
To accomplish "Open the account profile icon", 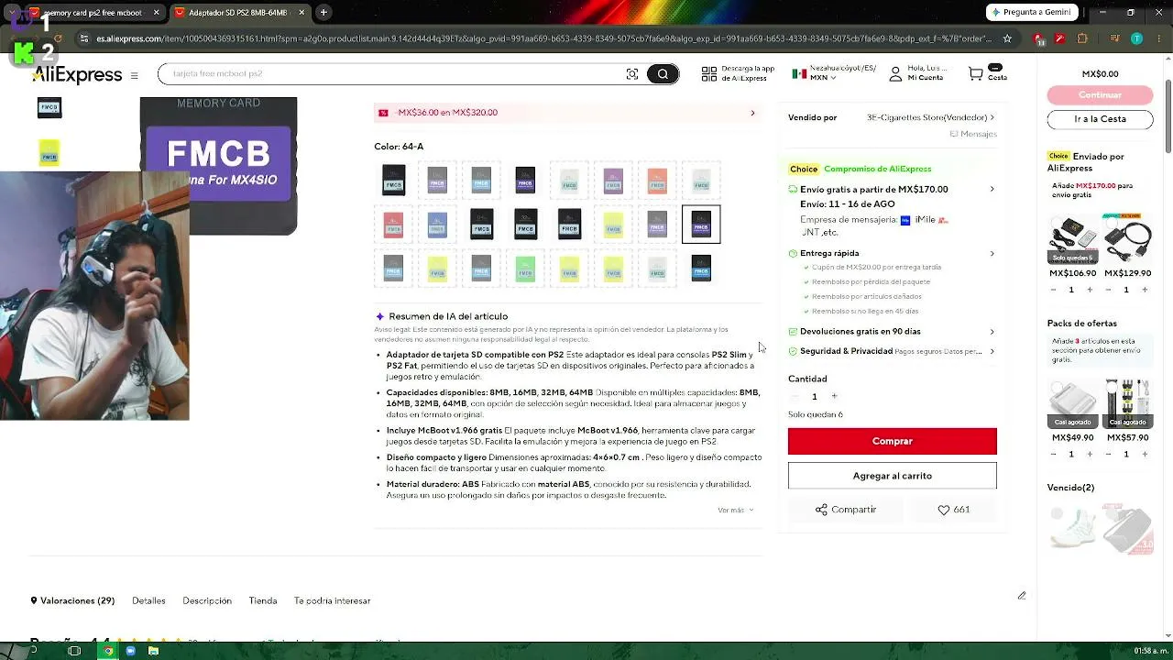I will point(895,74).
